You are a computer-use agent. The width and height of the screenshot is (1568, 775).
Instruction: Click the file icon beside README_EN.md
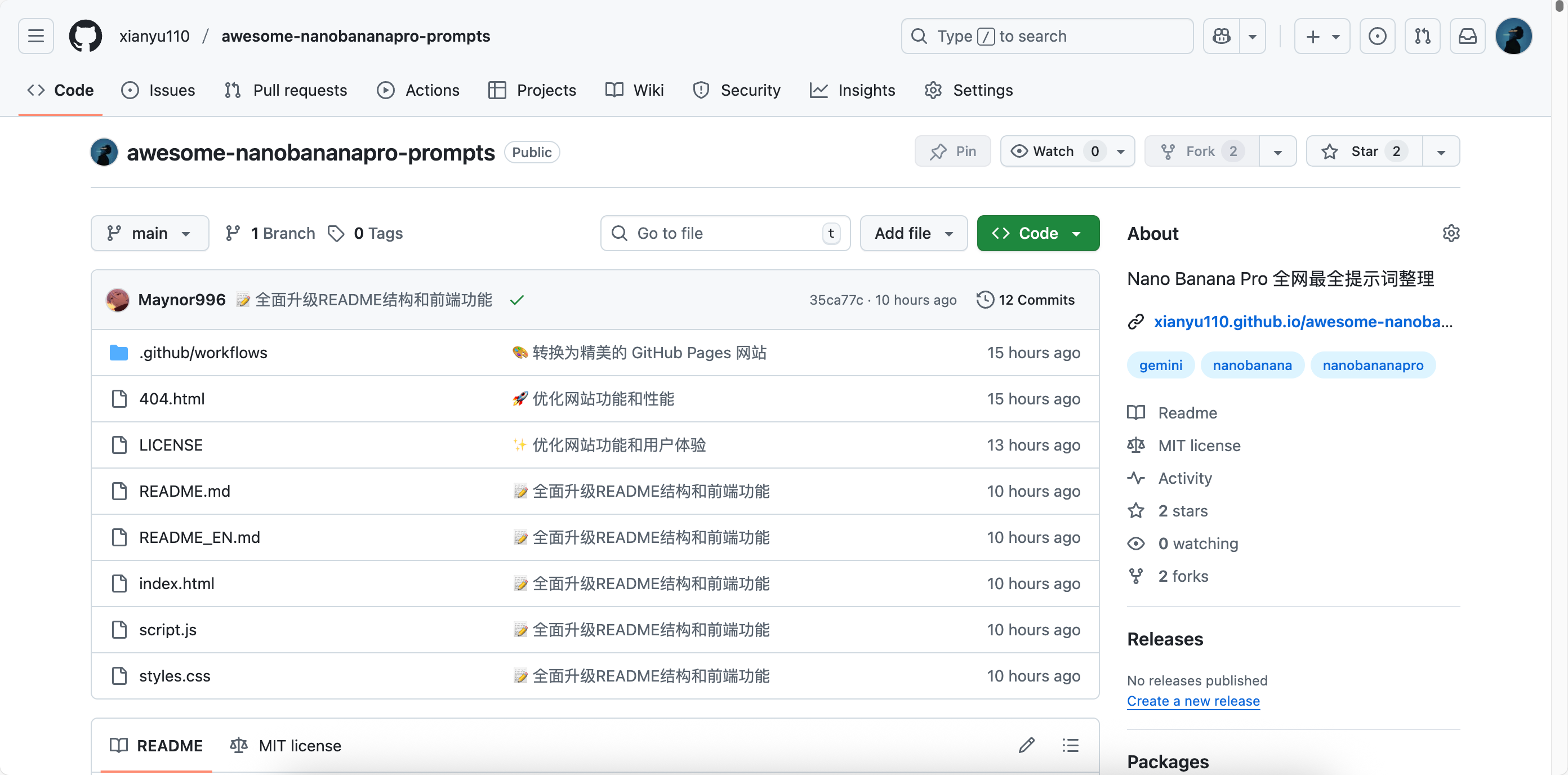click(119, 537)
